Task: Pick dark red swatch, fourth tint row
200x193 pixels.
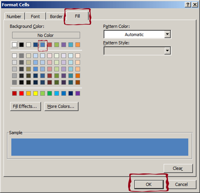Action: pyautogui.click(x=50, y=76)
